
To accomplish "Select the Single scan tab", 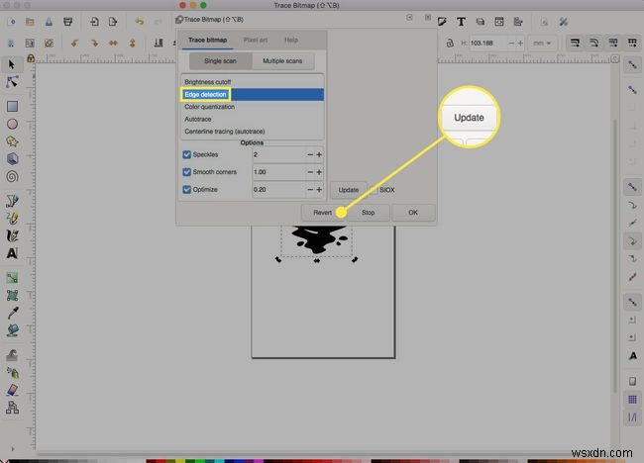I will click(221, 60).
